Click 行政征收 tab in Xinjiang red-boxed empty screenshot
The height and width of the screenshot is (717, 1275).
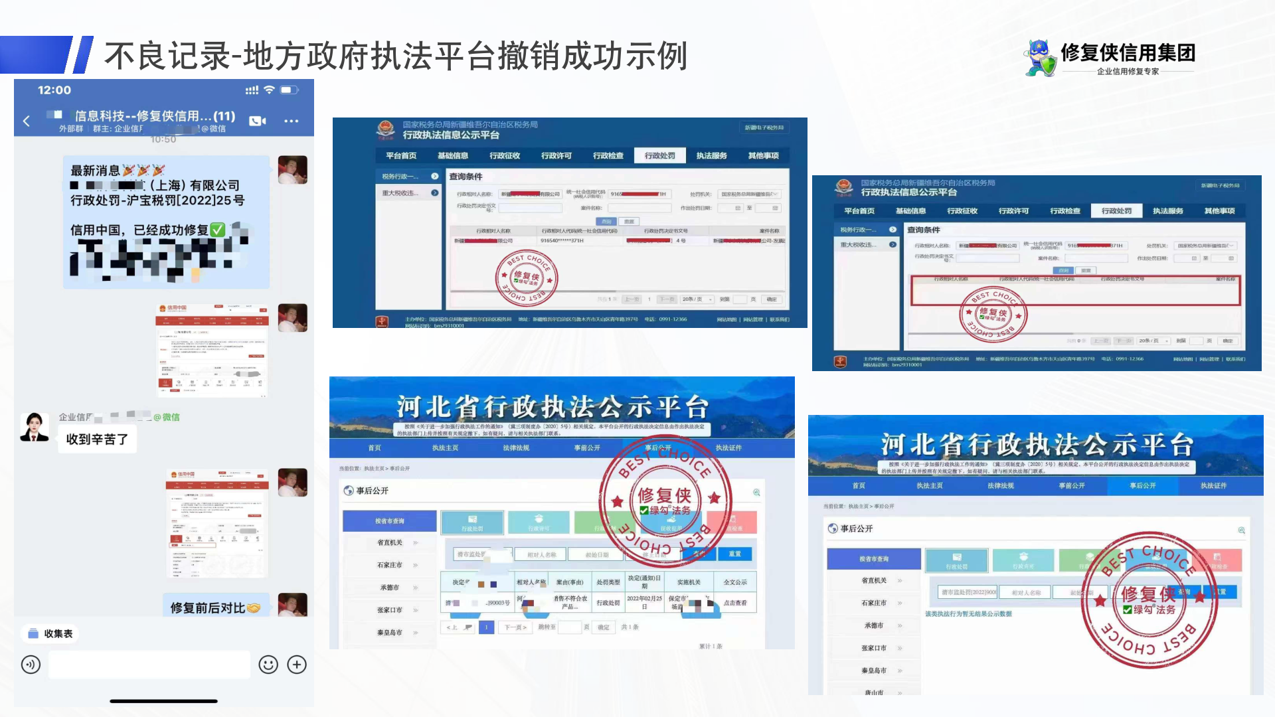(x=962, y=211)
